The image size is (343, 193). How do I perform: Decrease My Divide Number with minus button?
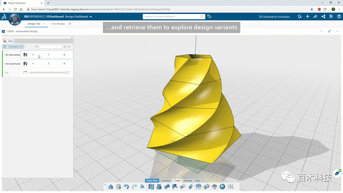coord(33,64)
